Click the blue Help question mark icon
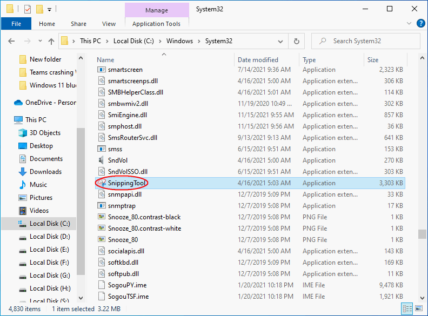428x316 pixels. tap(420, 23)
